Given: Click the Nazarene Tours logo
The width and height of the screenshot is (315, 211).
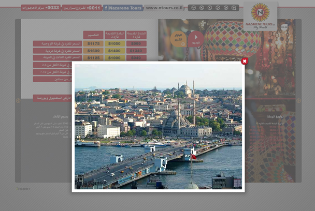Looking at the screenshot, I should tap(260, 17).
